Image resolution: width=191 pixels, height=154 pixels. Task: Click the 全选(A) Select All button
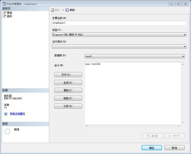(x=68, y=83)
